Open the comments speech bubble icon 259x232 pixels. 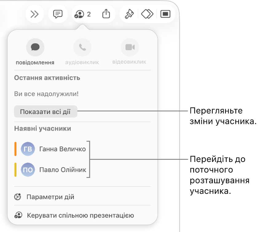pyautogui.click(x=58, y=14)
